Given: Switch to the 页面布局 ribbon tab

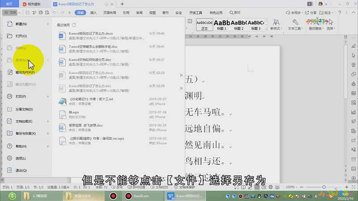Looking at the screenshot, I should tap(110, 13).
